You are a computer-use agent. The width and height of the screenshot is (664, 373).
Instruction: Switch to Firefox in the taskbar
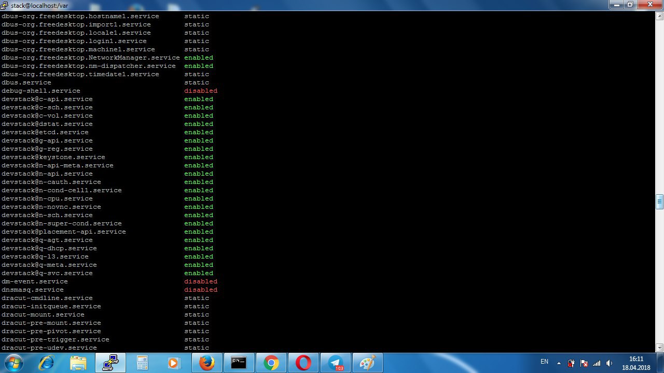[x=207, y=363]
